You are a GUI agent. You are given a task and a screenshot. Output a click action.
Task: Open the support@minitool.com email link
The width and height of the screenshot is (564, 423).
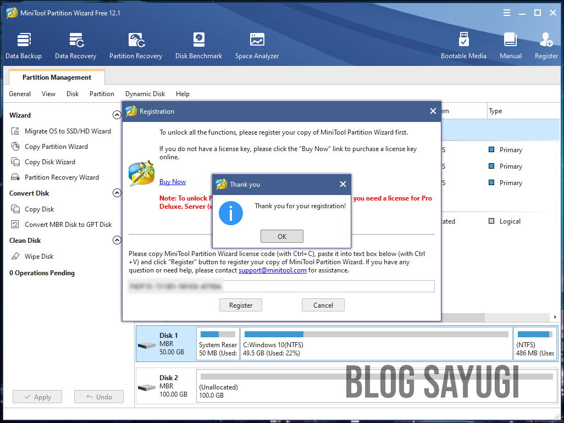[272, 270]
